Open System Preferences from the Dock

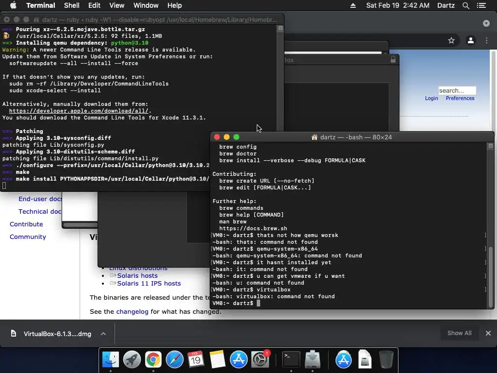coord(260,360)
